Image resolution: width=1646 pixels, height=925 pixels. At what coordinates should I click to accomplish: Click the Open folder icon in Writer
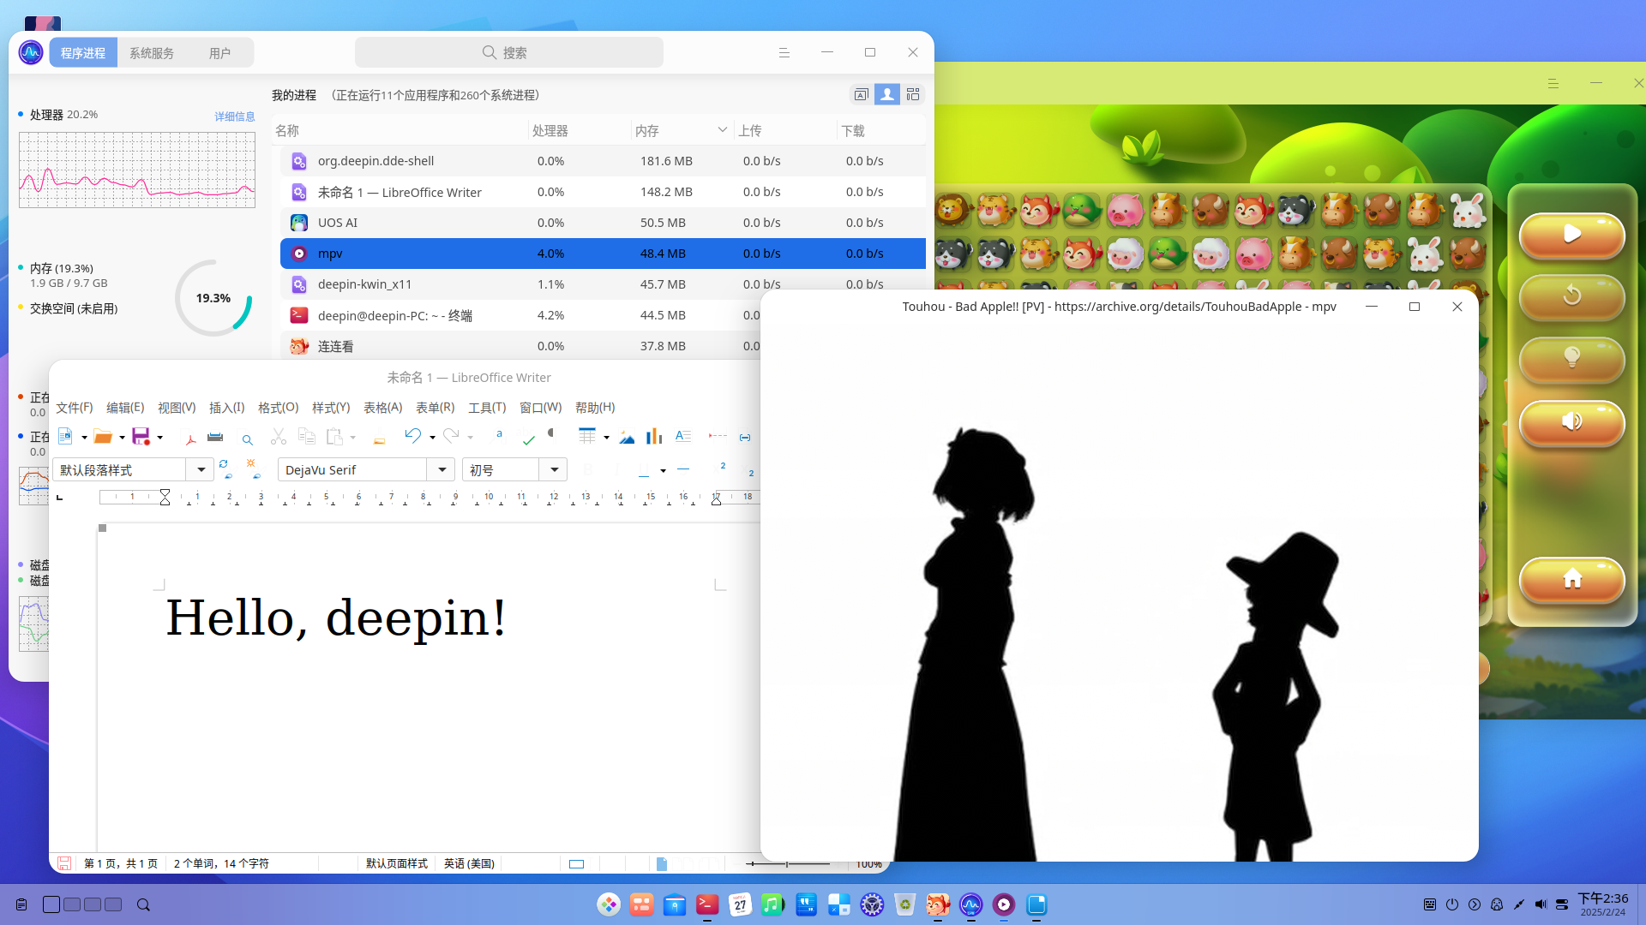pyautogui.click(x=103, y=437)
